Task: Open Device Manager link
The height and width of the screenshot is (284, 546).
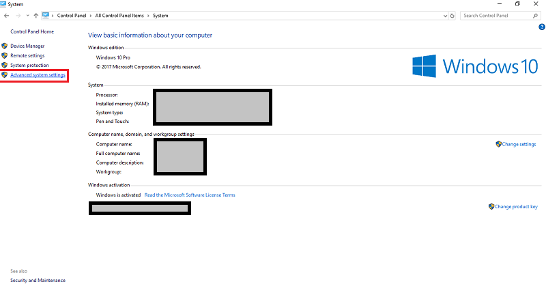Action: coord(27,46)
